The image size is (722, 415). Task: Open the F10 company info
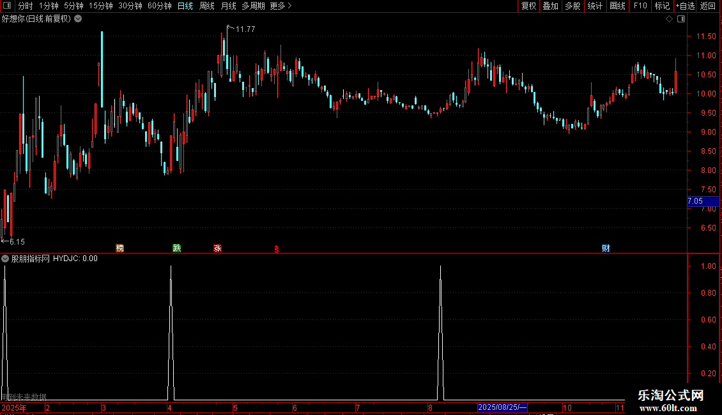tap(640, 6)
